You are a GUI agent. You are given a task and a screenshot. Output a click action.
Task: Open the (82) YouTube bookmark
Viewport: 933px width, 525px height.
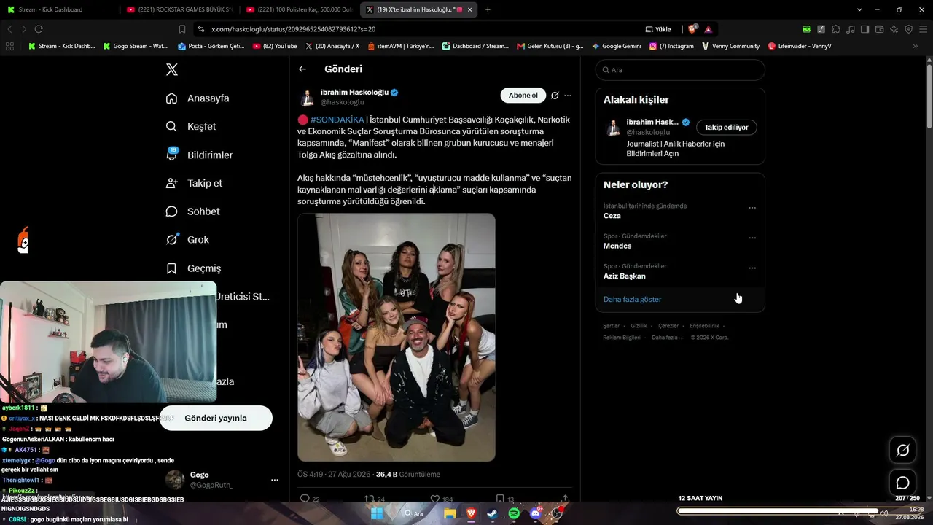click(x=275, y=46)
